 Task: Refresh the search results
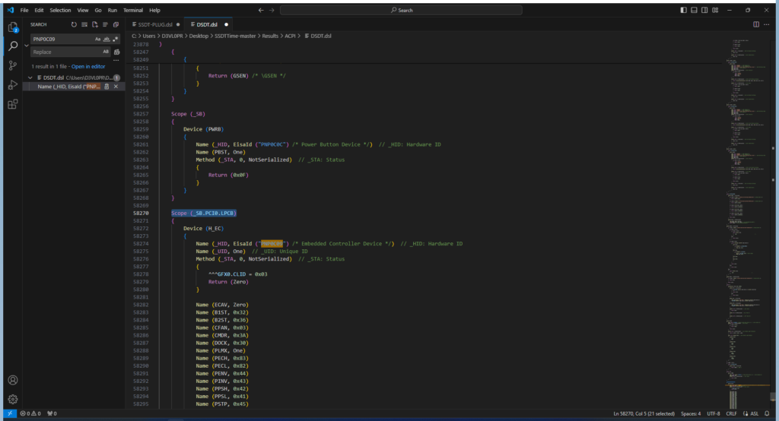(x=74, y=24)
